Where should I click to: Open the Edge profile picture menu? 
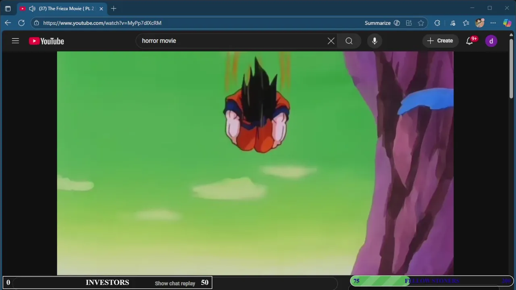[479, 23]
